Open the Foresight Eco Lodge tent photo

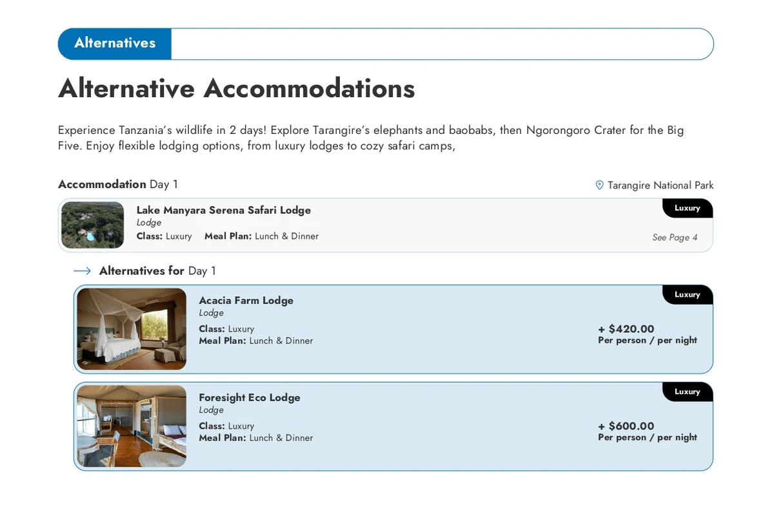click(x=132, y=426)
